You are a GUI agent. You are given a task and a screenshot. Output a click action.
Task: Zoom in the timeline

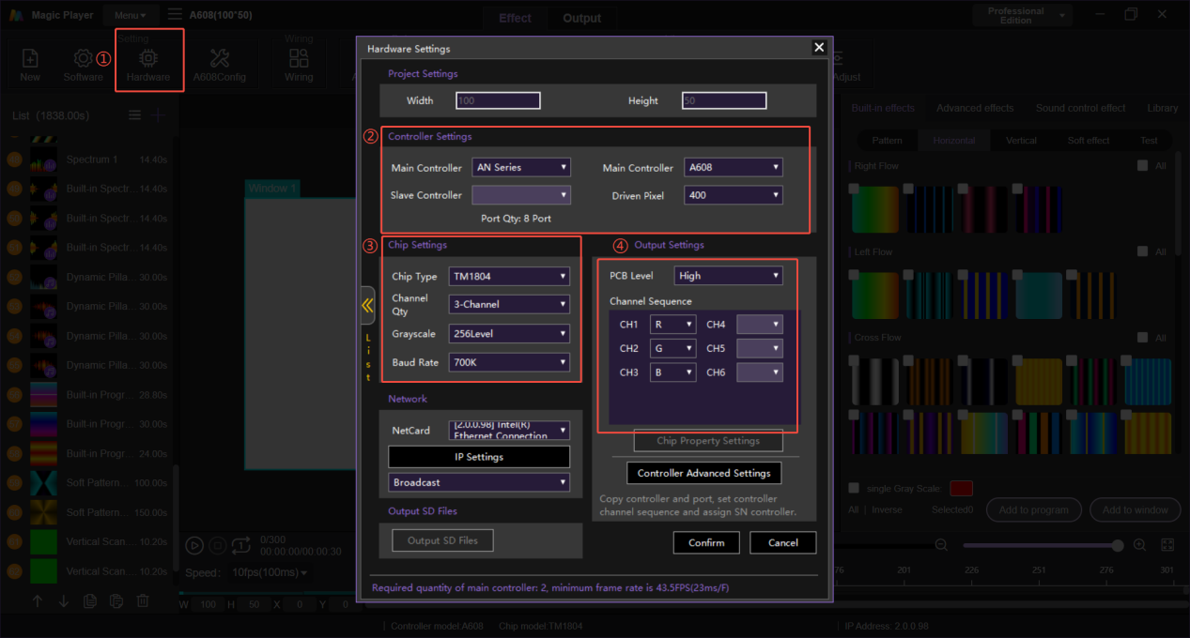point(1139,545)
